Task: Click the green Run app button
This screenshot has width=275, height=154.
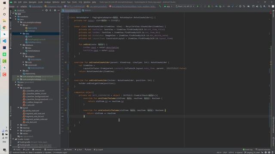Action: tap(198, 6)
